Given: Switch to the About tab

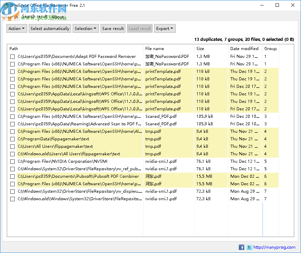Looking at the screenshot, I should pos(58,17).
